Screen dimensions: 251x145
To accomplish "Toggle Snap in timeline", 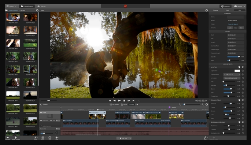I will 131,104.
